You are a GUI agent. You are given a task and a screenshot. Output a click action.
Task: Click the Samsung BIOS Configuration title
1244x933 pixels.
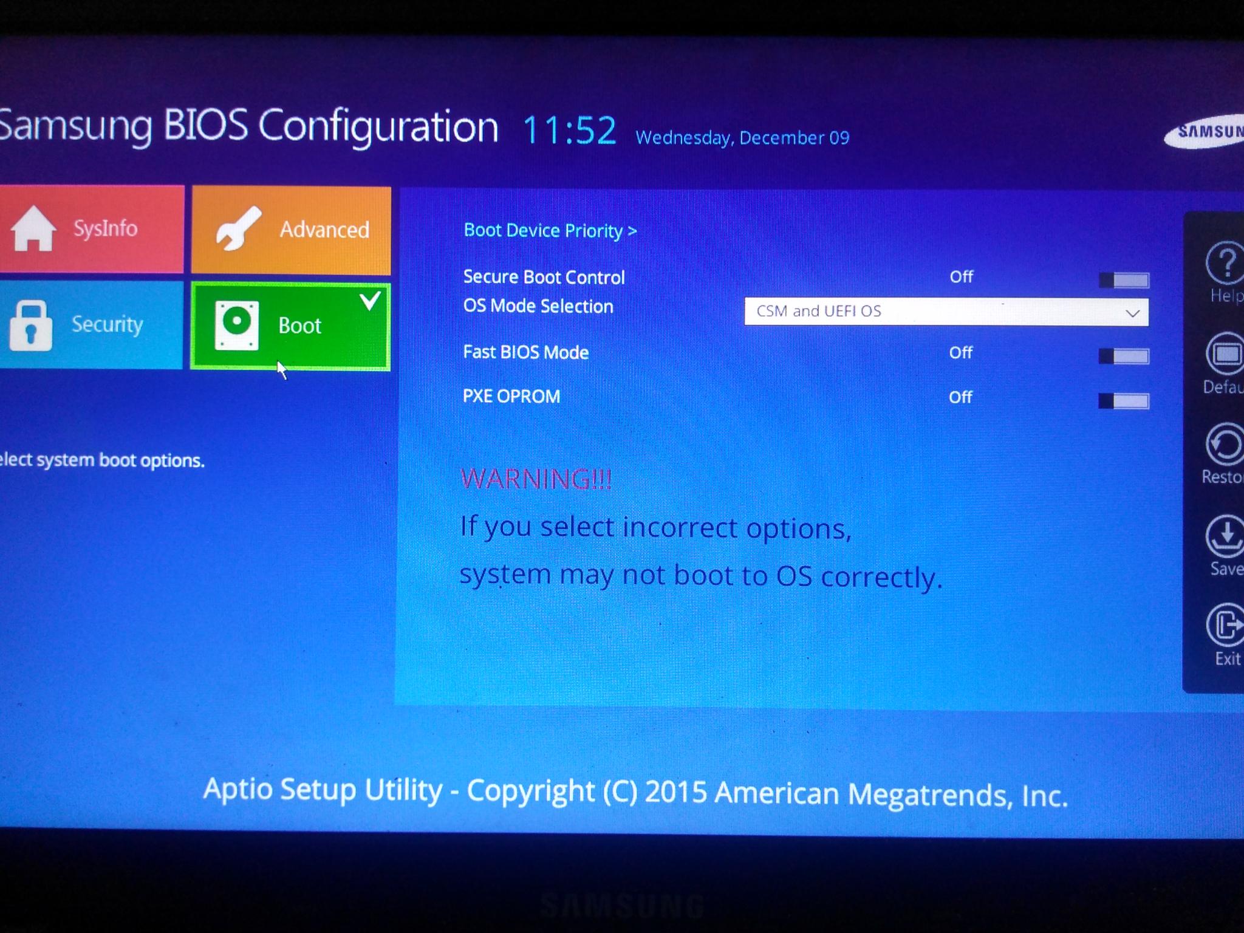[x=248, y=127]
